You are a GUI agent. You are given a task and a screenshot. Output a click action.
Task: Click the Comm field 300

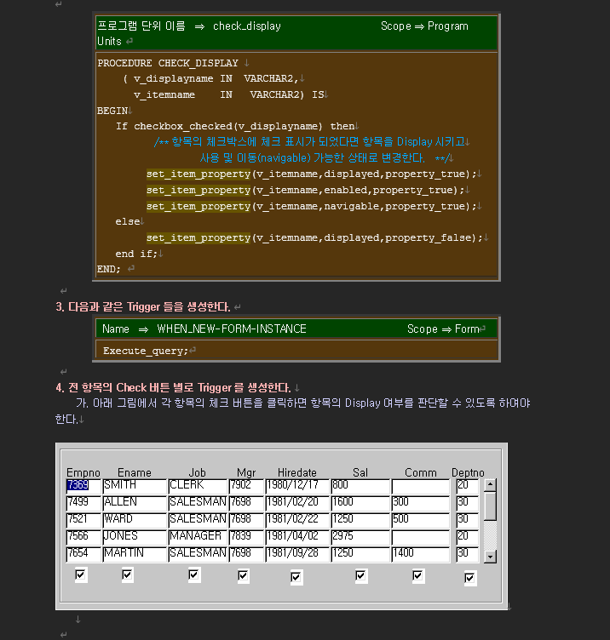click(420, 502)
